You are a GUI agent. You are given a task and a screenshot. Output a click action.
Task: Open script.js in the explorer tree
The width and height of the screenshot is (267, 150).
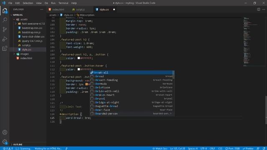pyautogui.click(x=26, y=45)
